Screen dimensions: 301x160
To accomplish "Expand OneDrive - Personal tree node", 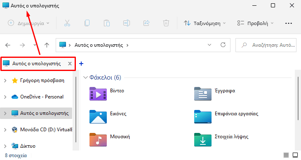I will click(5, 97).
